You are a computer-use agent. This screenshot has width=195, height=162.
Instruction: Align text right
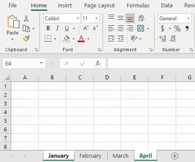point(130,28)
